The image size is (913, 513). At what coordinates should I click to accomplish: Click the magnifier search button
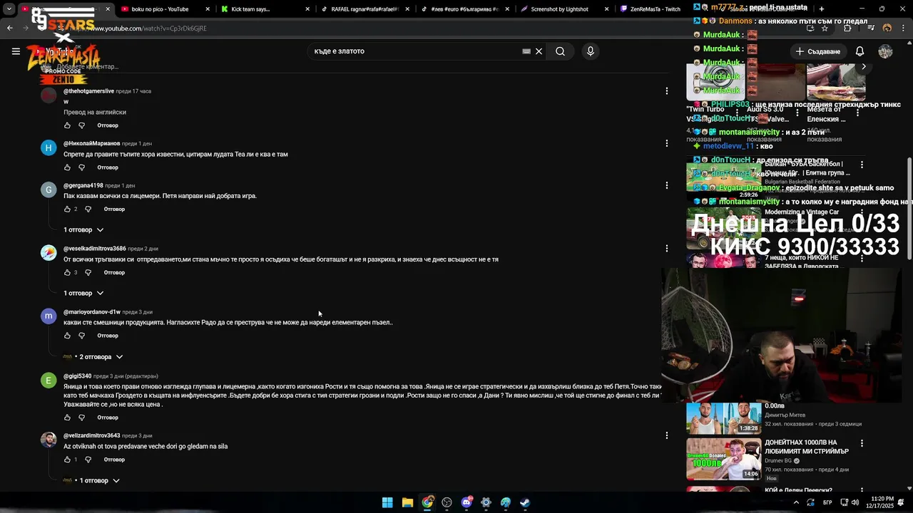point(560,51)
